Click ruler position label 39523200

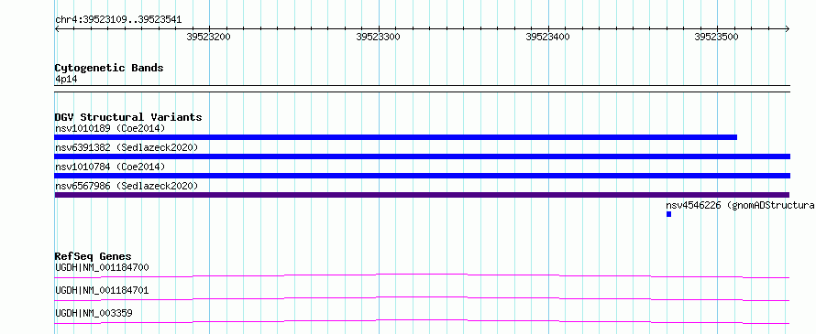(208, 37)
